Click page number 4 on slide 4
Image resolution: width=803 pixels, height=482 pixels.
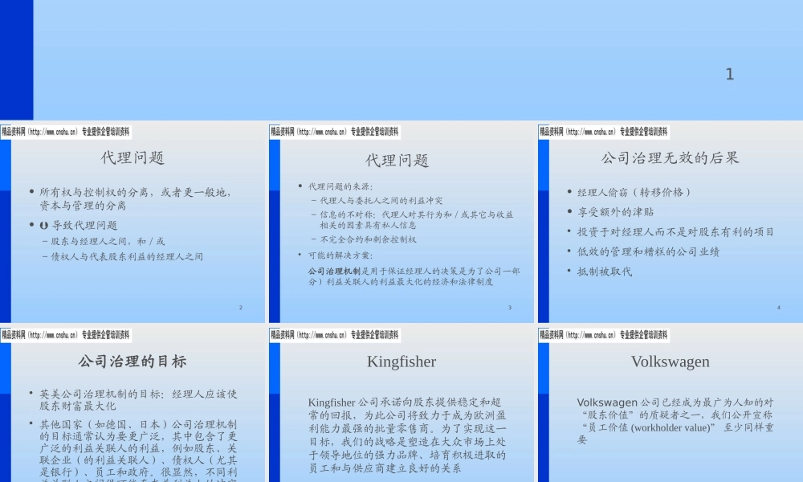coord(778,308)
